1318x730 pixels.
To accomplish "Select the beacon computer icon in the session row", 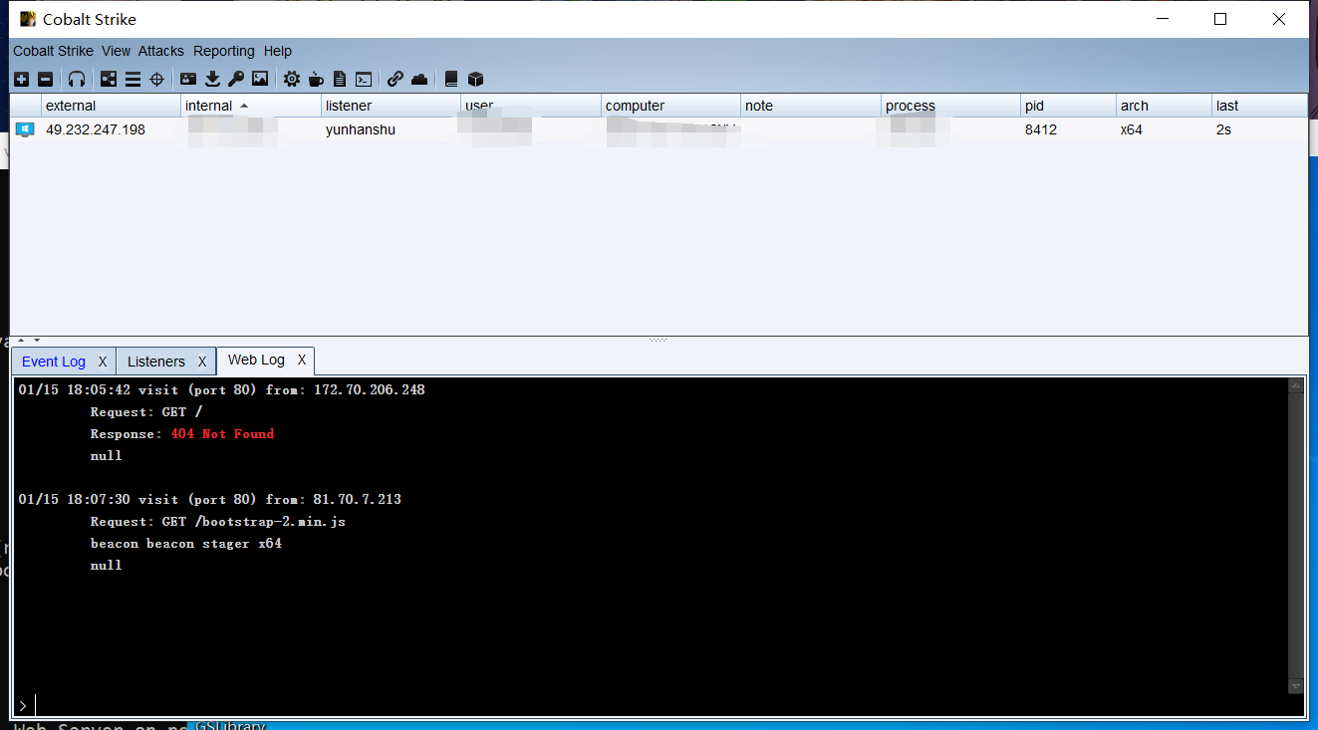I will click(x=25, y=129).
